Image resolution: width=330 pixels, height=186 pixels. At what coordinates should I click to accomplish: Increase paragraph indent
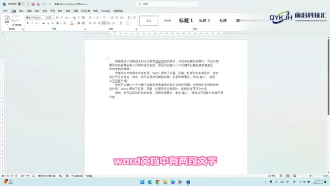(x=117, y=18)
